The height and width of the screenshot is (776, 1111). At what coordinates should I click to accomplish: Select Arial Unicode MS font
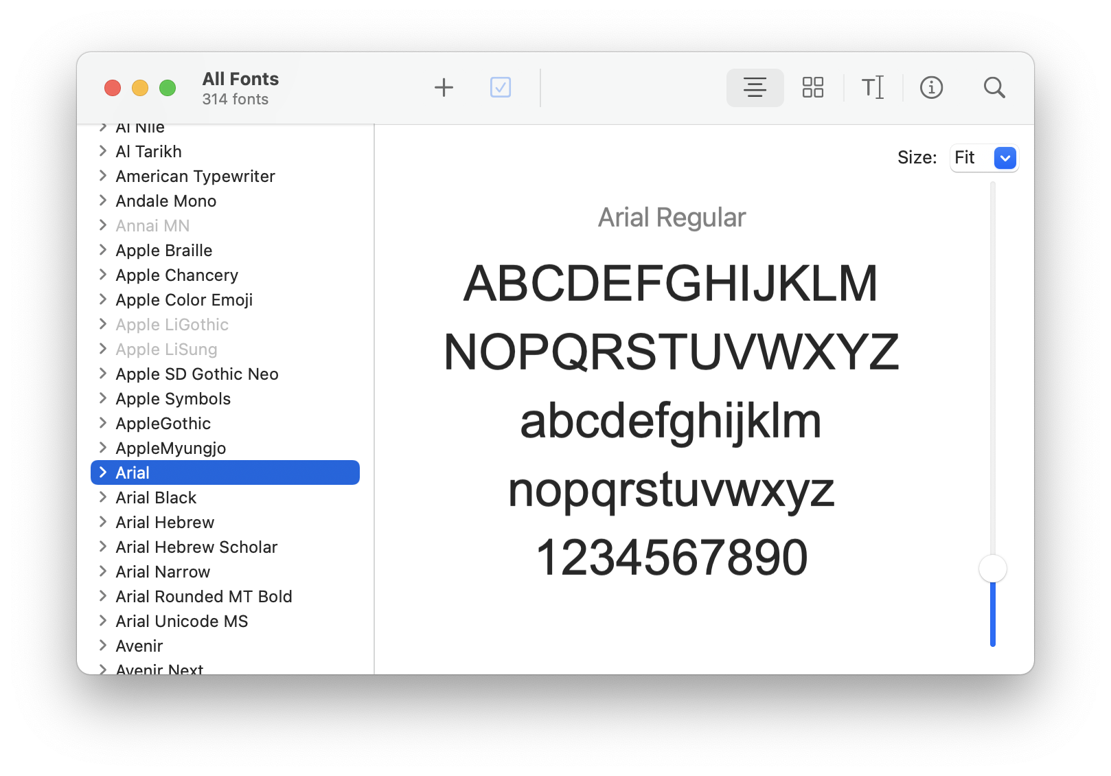pyautogui.click(x=225, y=621)
